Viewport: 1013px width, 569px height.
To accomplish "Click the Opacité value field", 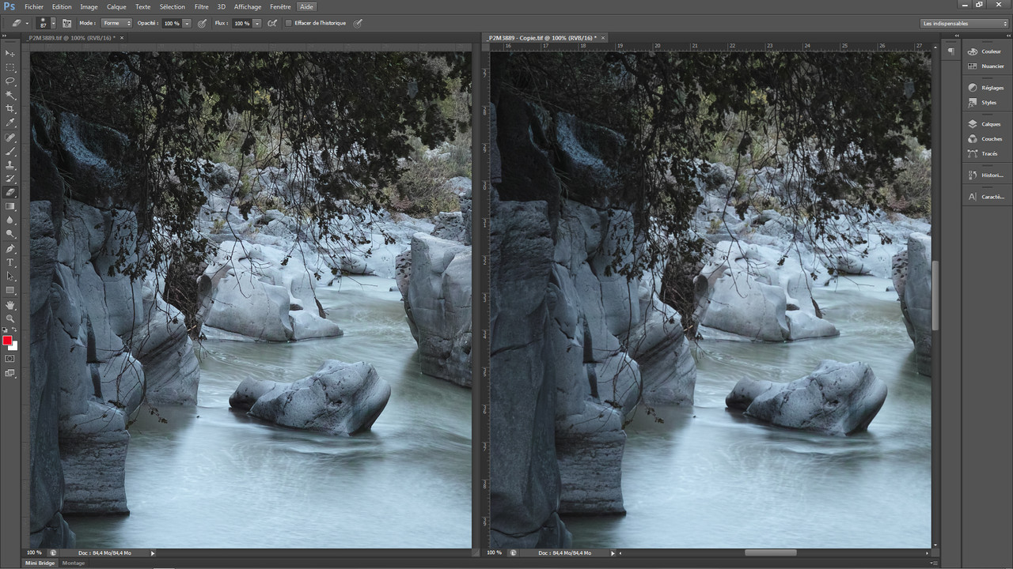I will [172, 23].
